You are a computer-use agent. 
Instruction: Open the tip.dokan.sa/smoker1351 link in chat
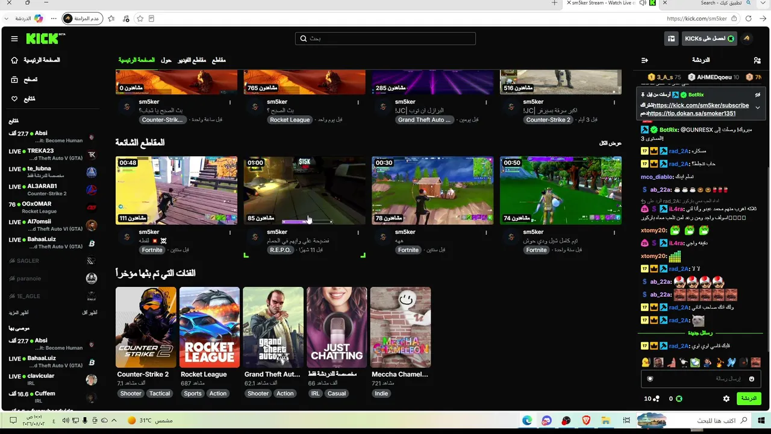coord(691,113)
